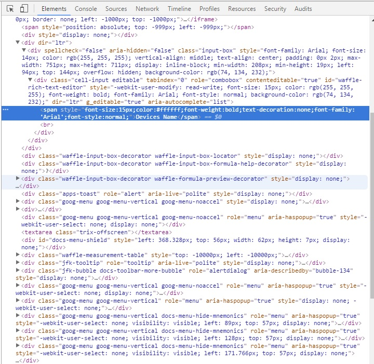
Task: Open the Timeline tab
Action: tap(179, 9)
